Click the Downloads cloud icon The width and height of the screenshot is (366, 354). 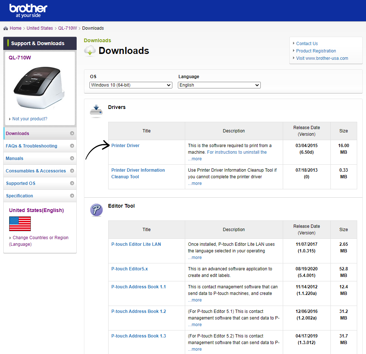click(90, 51)
